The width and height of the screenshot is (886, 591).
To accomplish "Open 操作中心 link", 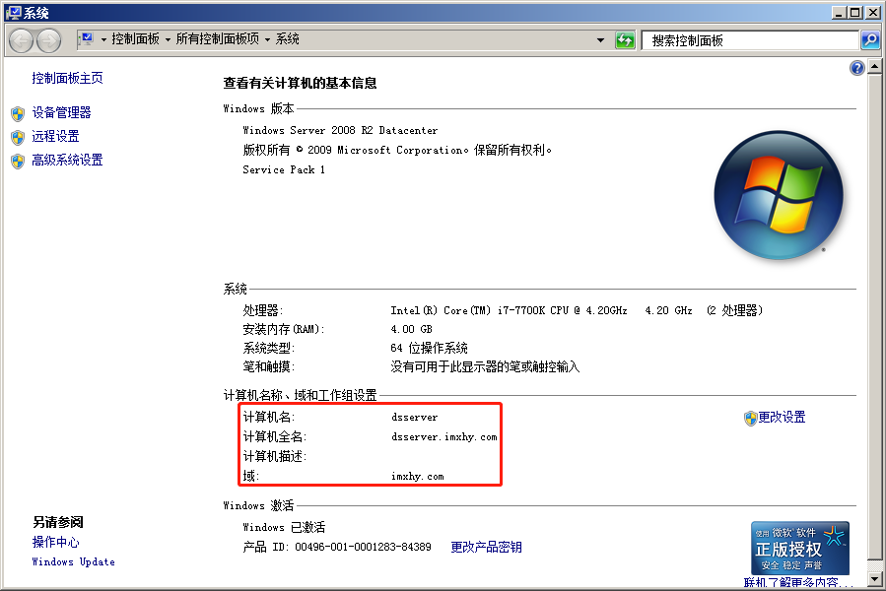I will [x=55, y=542].
